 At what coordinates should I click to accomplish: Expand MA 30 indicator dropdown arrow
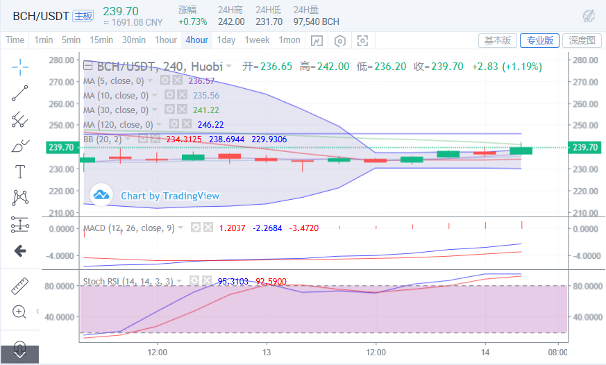155,110
